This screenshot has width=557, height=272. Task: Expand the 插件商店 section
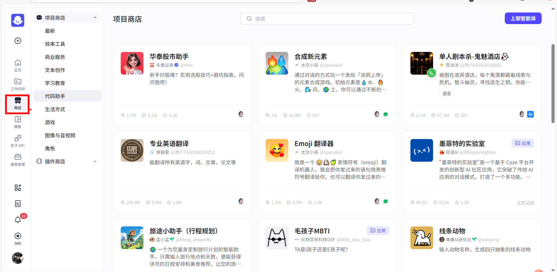pyautogui.click(x=95, y=161)
